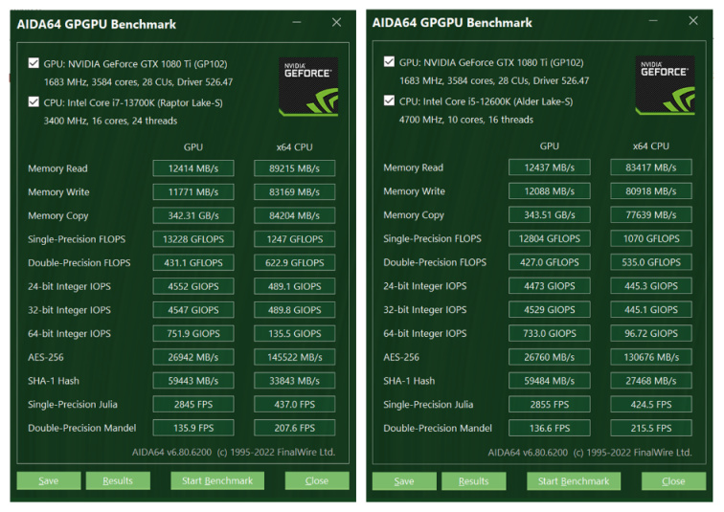Select 424.5 FPS Julia CPU result
The width and height of the screenshot is (724, 512).
[x=651, y=404]
